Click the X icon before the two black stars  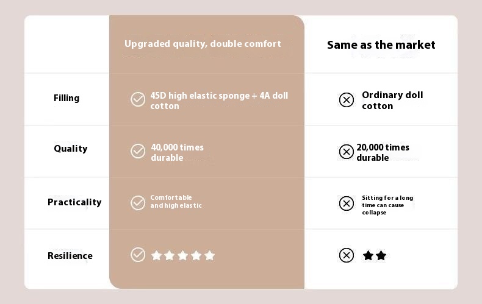pyautogui.click(x=347, y=255)
